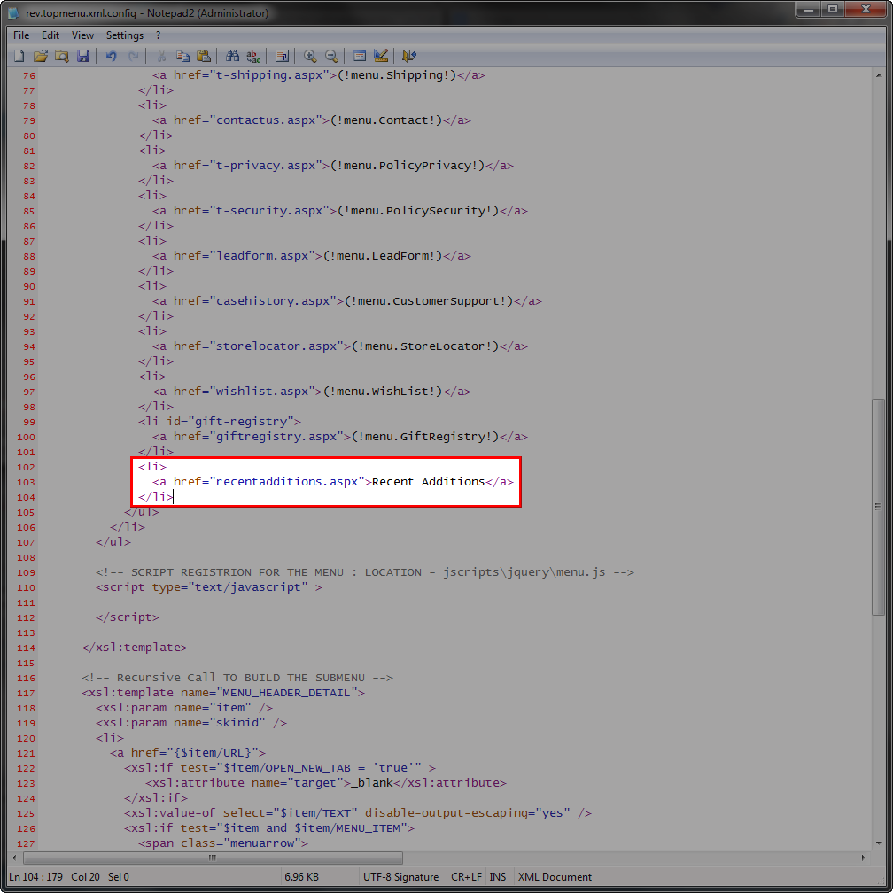The width and height of the screenshot is (893, 893).
Task: Open the View menu
Action: coord(82,35)
